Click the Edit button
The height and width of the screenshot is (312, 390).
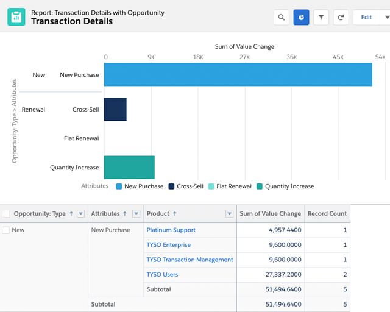coord(366,18)
